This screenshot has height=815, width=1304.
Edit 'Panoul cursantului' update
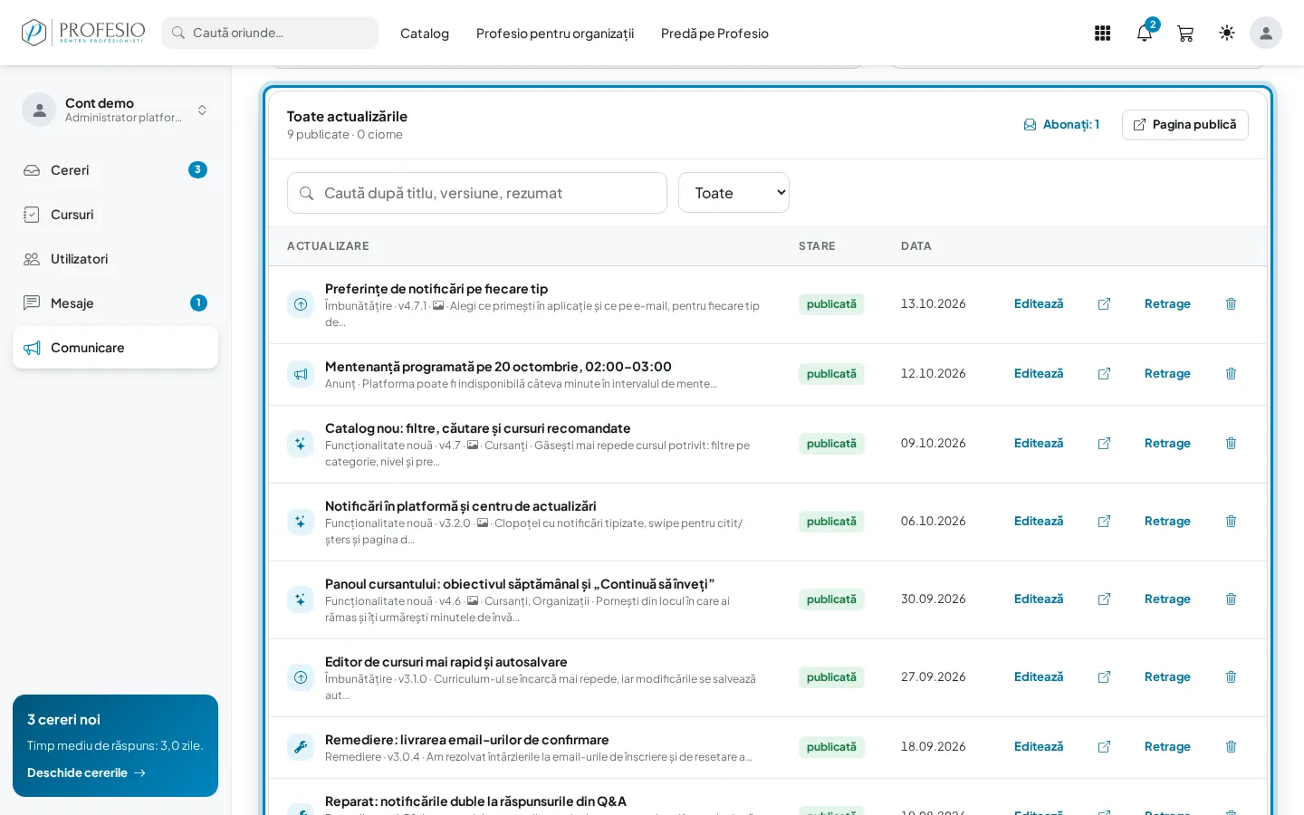click(1039, 599)
